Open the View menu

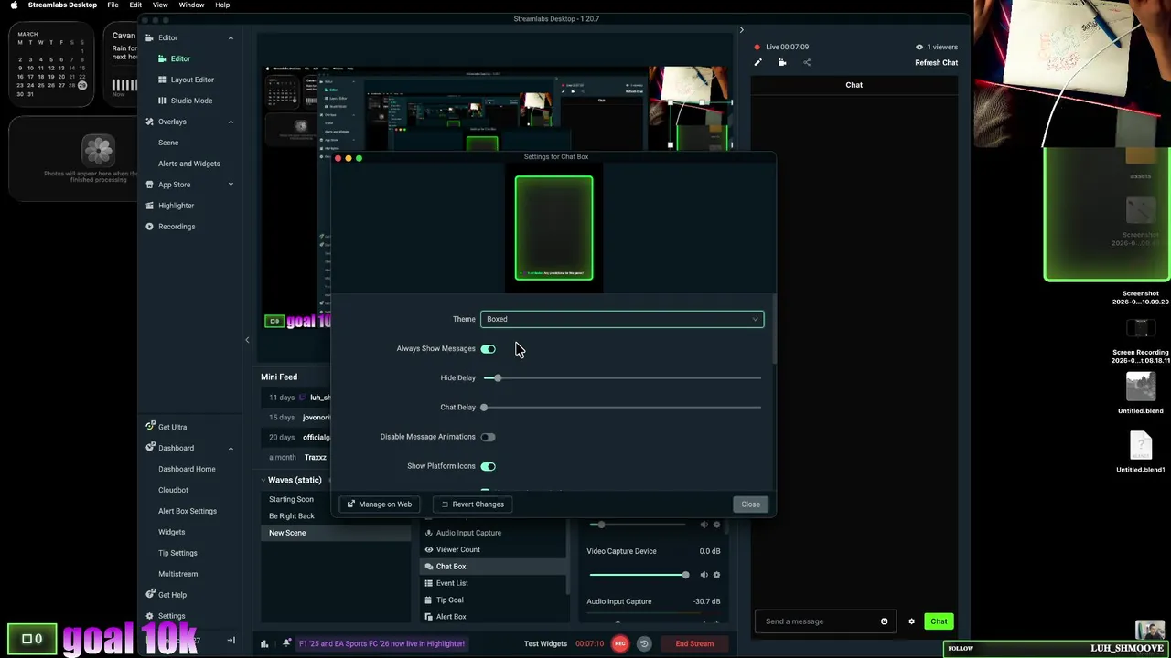click(160, 5)
